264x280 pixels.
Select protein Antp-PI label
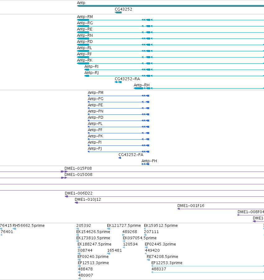point(95,142)
